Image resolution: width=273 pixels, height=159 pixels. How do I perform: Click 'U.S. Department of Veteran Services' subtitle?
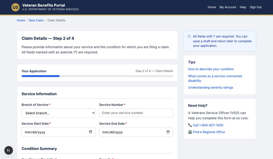point(50,9)
